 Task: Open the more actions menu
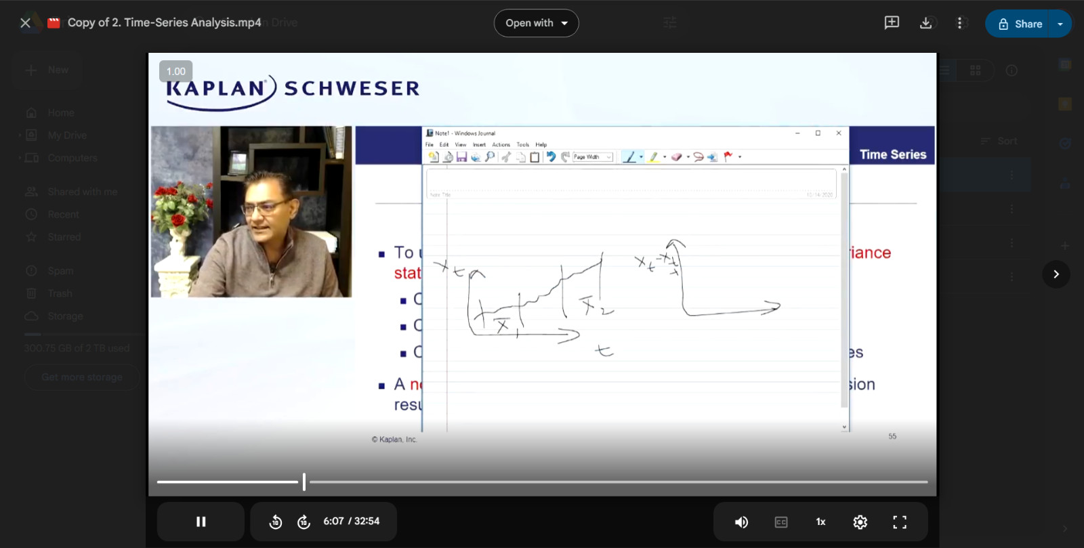[959, 23]
